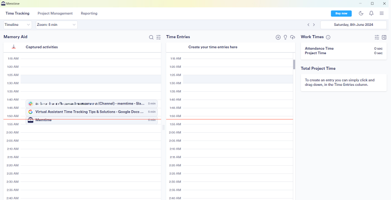The image size is (391, 200).
Task: Click the Memory Aid heading
Action: point(16,37)
